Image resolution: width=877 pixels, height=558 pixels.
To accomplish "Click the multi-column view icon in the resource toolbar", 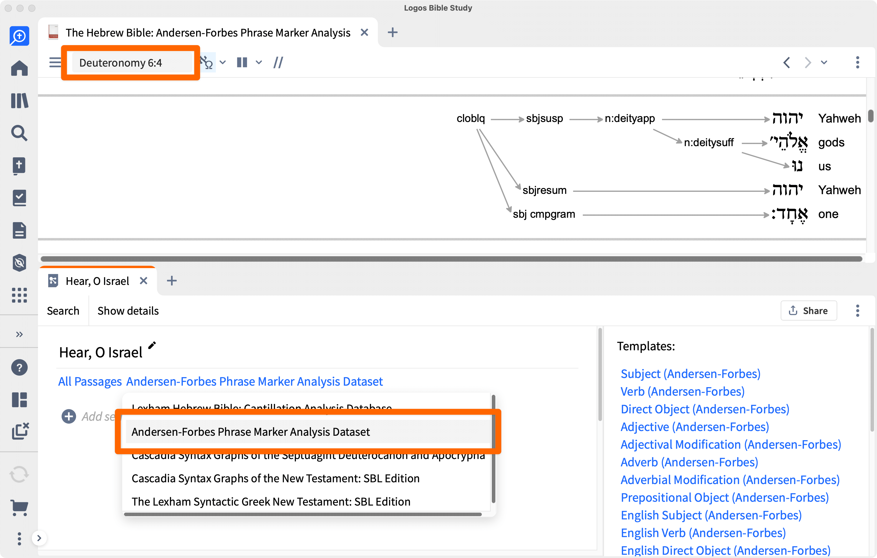I will coord(242,62).
